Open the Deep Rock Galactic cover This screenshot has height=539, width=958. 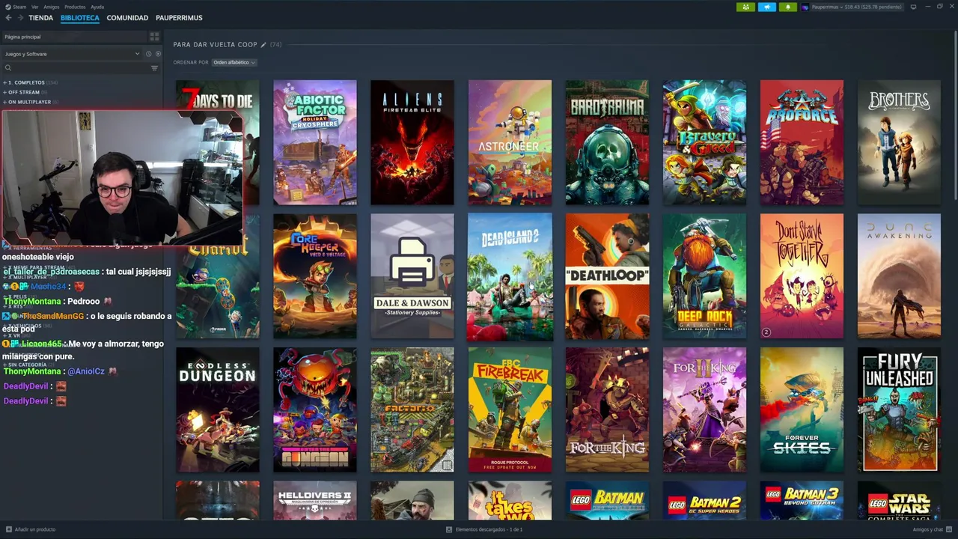704,276
